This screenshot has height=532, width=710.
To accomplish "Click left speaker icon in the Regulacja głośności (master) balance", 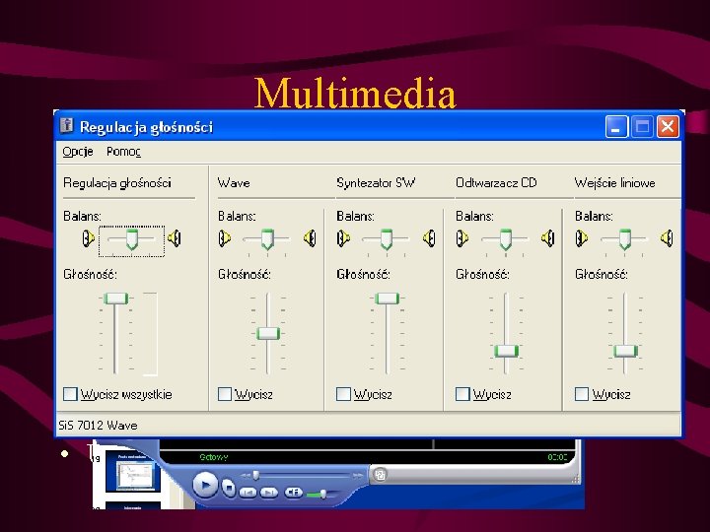I will [89, 238].
